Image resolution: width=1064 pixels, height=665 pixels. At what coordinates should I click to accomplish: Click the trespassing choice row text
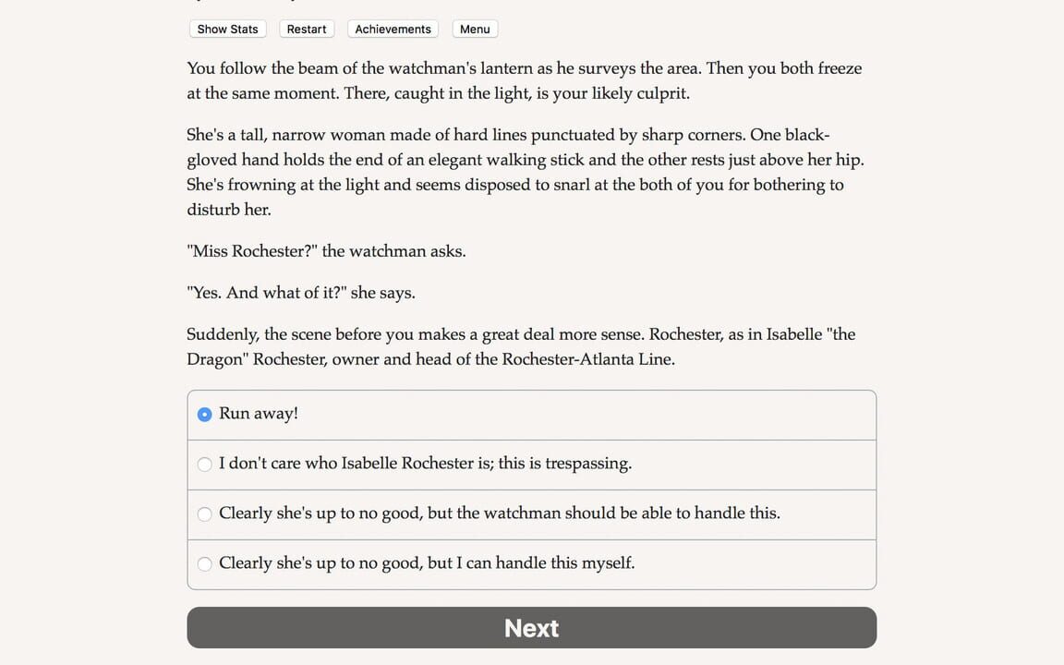click(x=425, y=464)
